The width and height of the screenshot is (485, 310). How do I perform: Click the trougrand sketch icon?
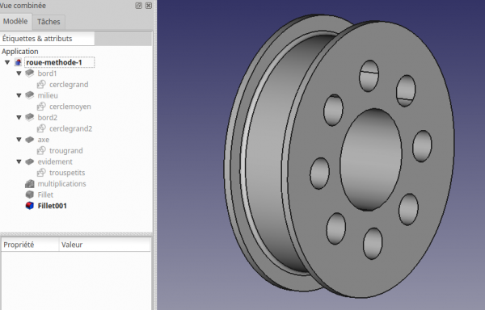(x=41, y=151)
